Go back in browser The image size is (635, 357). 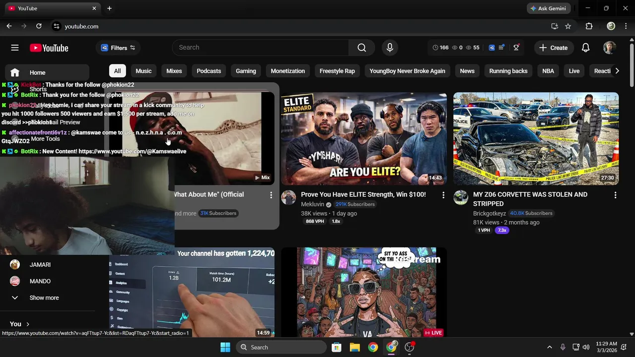coord(9,26)
